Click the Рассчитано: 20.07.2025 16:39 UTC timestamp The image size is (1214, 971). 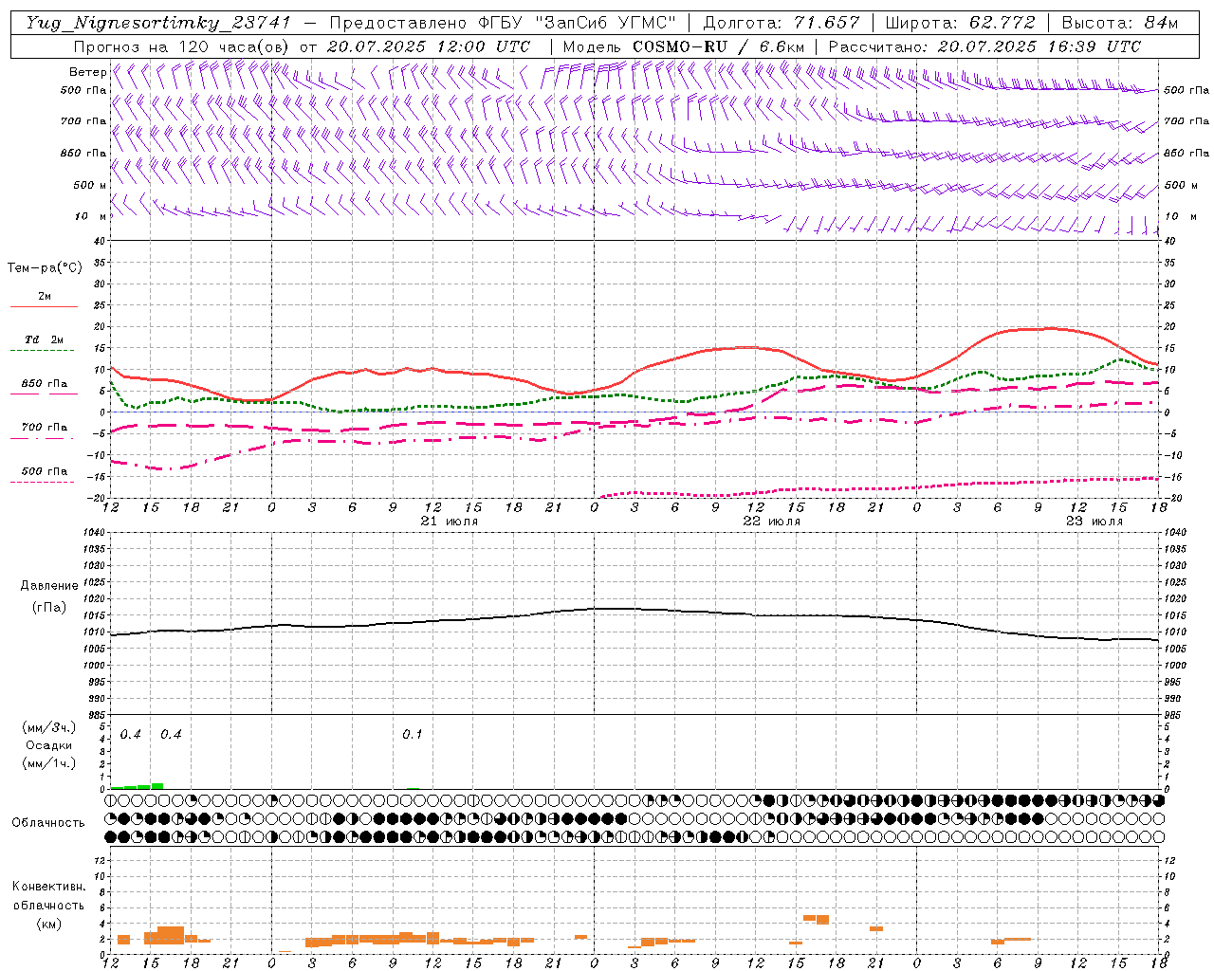pos(984,46)
